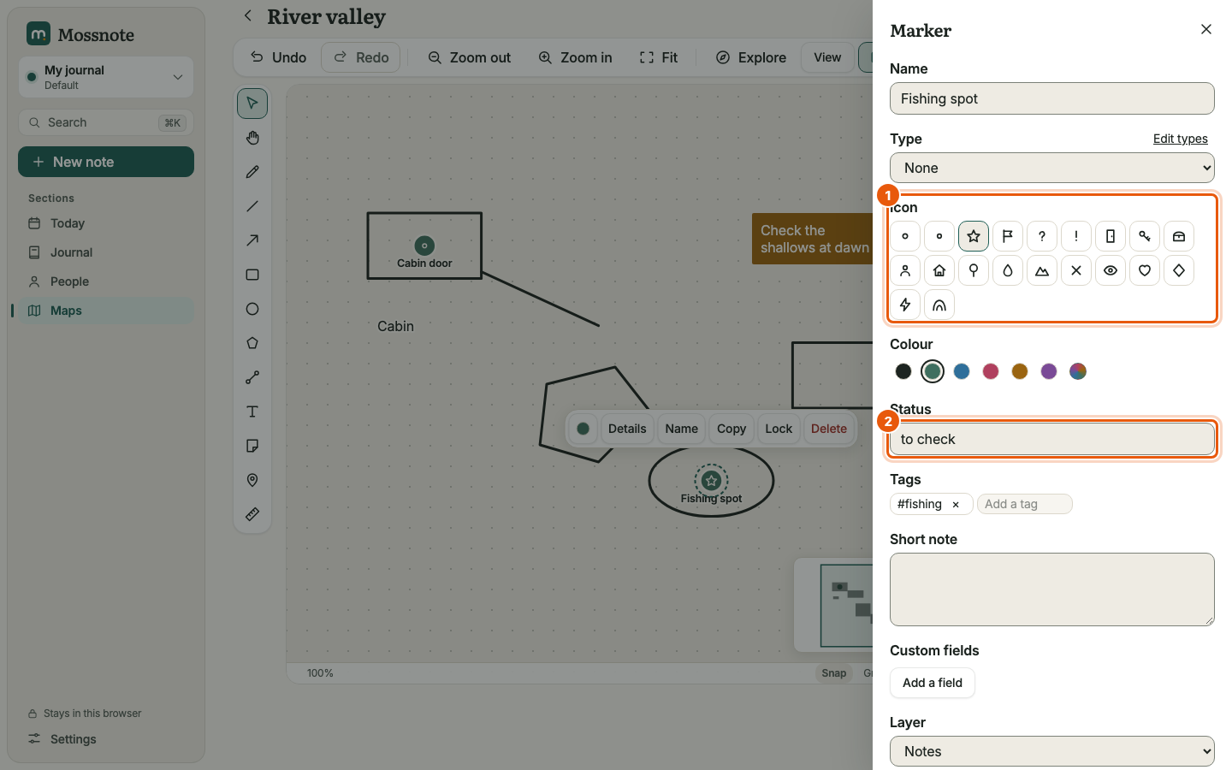Choose the rectangle shape tool

tap(252, 275)
